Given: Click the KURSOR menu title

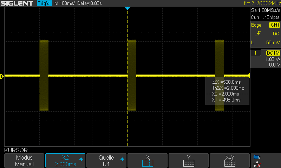Looking at the screenshot, I should pos(16,150).
